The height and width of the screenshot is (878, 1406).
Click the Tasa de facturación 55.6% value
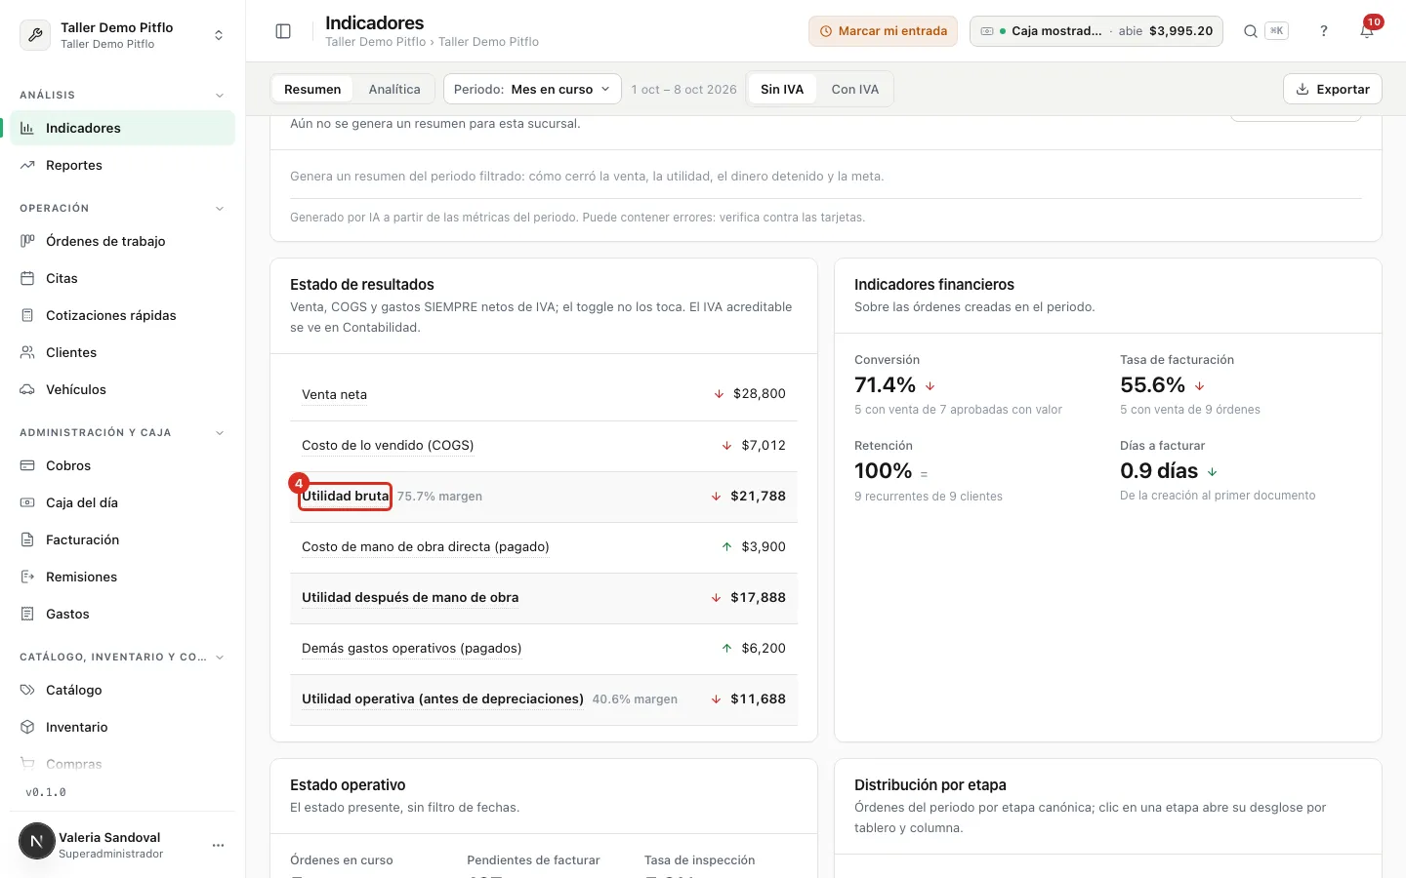[1152, 385]
